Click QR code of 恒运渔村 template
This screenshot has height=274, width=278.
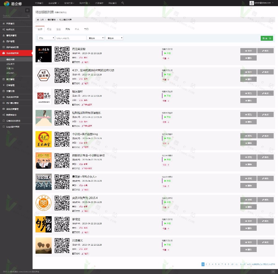click(62, 97)
